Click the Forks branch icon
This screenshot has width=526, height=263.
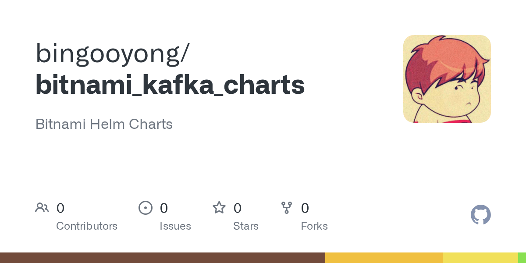coord(287,208)
